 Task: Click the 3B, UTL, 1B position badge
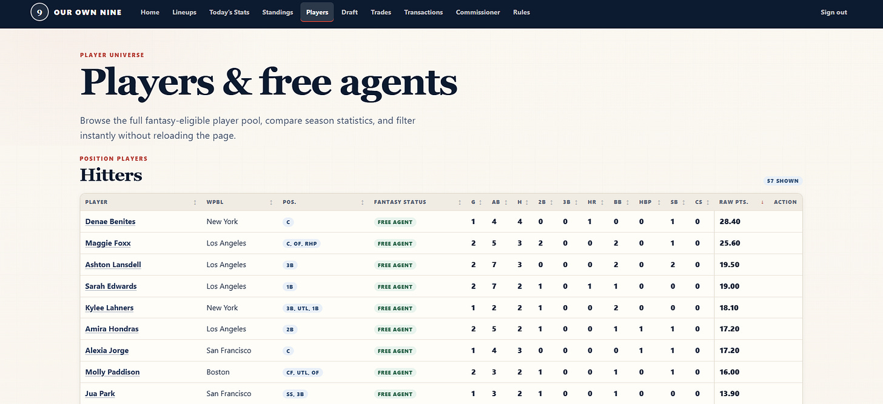pyautogui.click(x=302, y=308)
